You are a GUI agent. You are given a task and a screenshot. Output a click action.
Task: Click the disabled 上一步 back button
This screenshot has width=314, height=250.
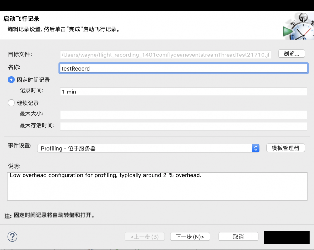(145, 237)
